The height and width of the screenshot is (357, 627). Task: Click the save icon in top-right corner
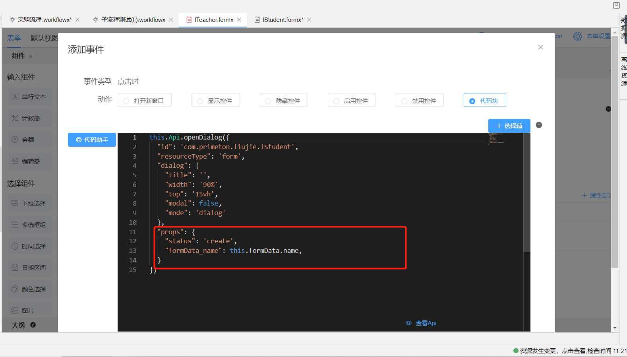[x=616, y=5]
